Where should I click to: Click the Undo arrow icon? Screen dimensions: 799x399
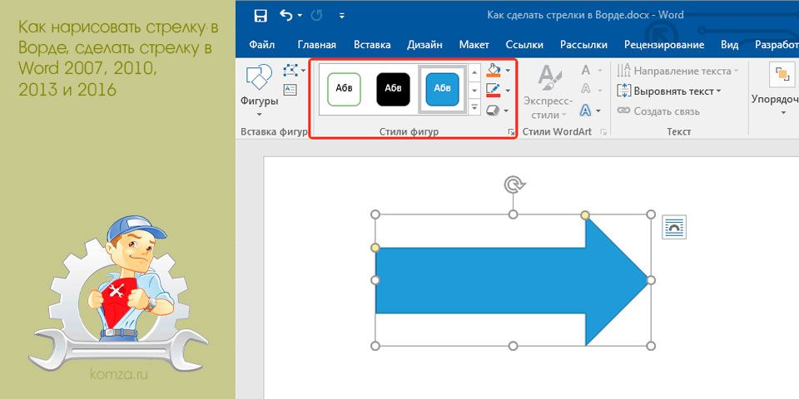pyautogui.click(x=286, y=16)
